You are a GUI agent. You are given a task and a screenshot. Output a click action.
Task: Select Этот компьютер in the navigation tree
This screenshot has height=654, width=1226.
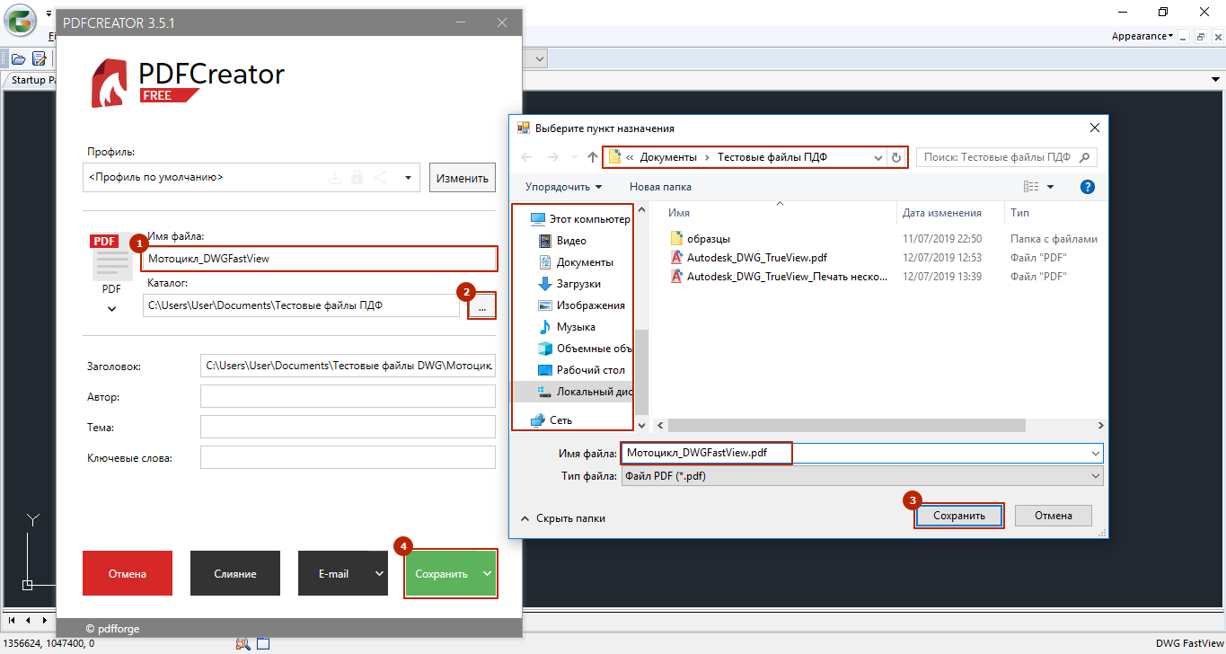580,219
